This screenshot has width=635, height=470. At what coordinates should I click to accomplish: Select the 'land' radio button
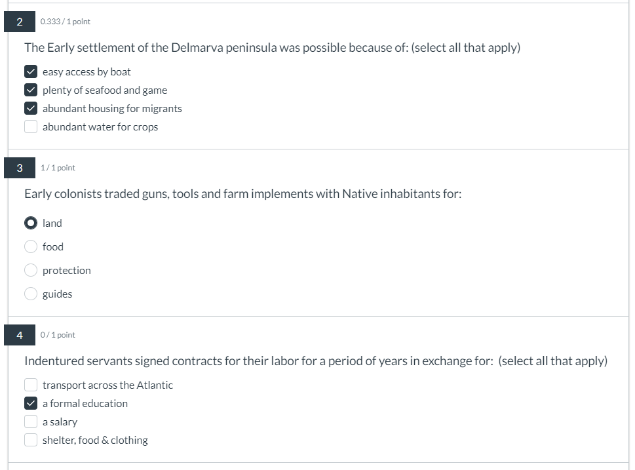[31, 223]
